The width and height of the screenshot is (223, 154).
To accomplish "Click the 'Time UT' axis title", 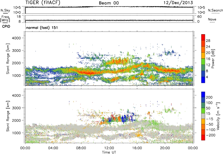I will [109, 152].
